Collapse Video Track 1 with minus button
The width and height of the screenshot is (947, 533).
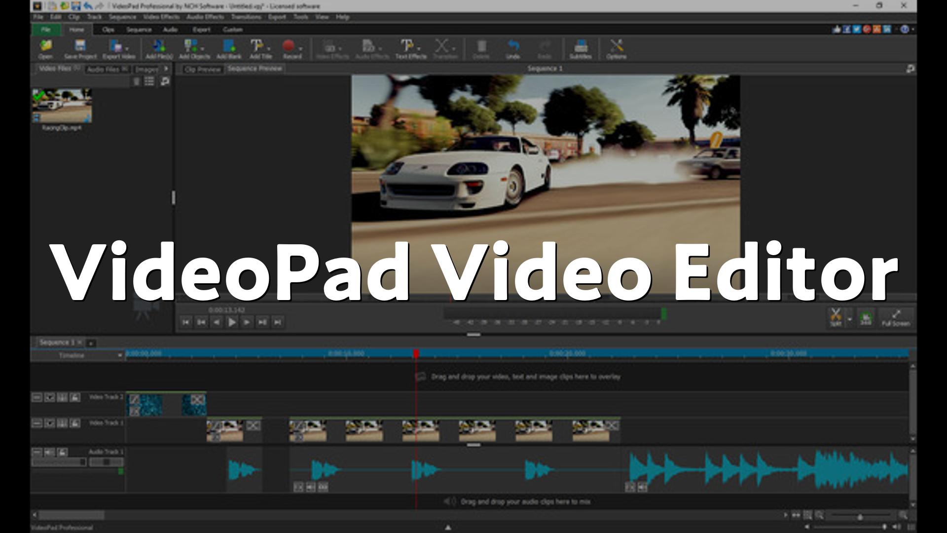[x=37, y=423]
